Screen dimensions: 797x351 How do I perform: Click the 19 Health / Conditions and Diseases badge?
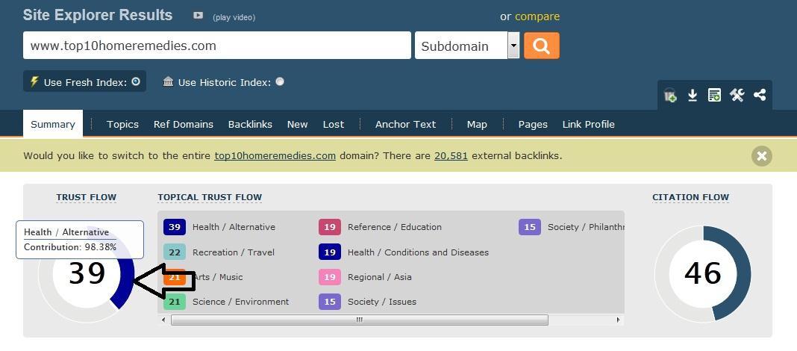pos(330,252)
